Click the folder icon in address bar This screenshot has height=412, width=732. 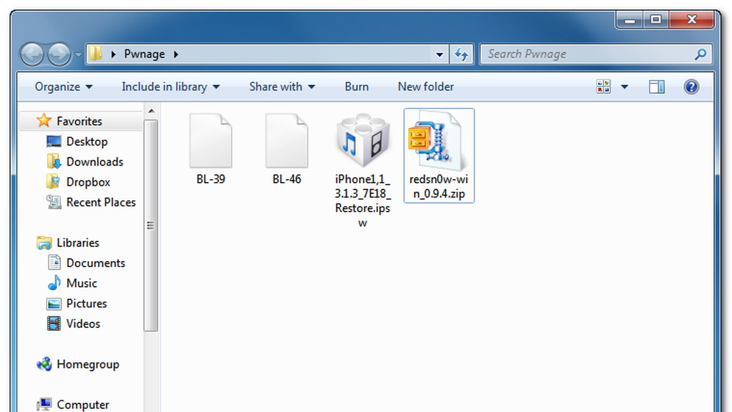pos(96,54)
